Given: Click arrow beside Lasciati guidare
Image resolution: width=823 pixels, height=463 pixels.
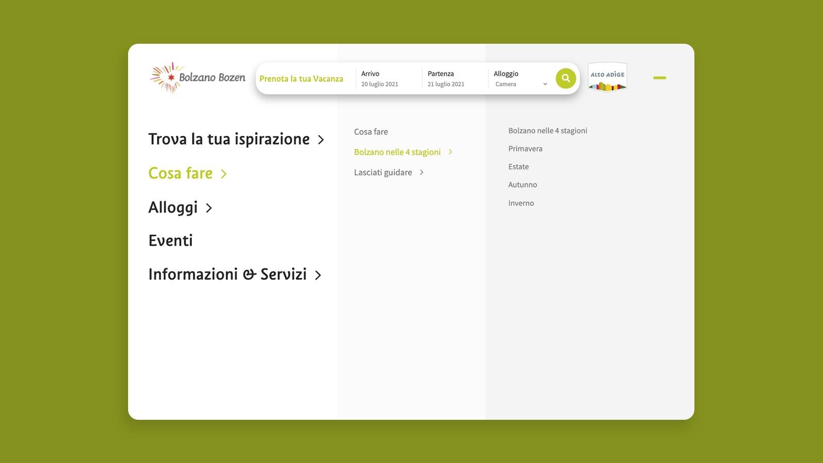Looking at the screenshot, I should pyautogui.click(x=422, y=172).
